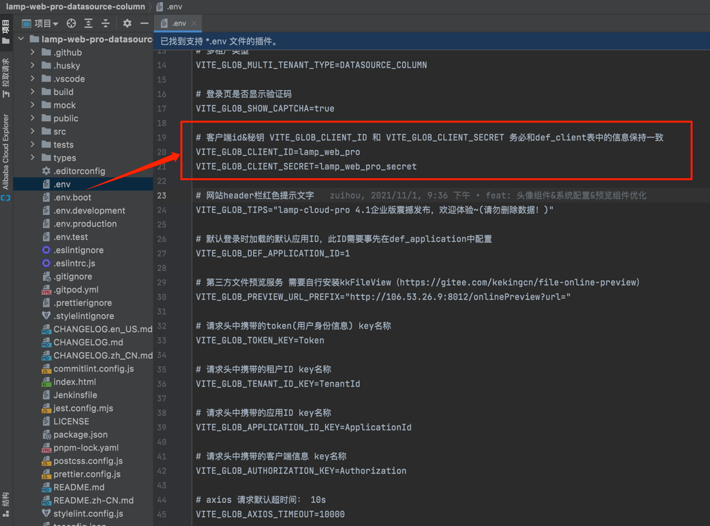Viewport: 710px width, 526px height.
Task: Select the .env editor tab
Action: point(175,24)
